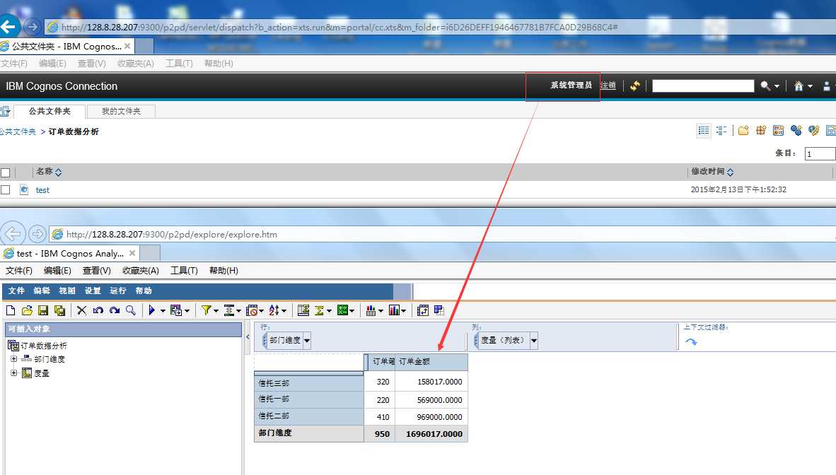This screenshot has width=836, height=475.
Task: Open the 运行 menu in Analysis Studio blue bar
Action: [118, 291]
